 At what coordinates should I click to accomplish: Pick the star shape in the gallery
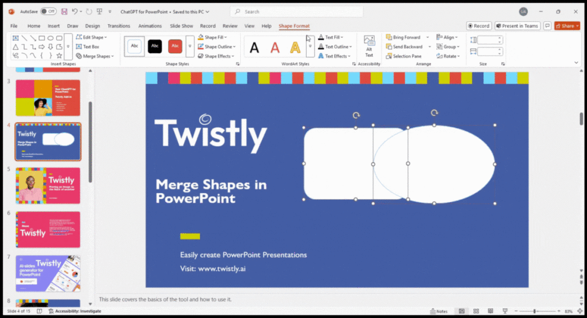59,56
